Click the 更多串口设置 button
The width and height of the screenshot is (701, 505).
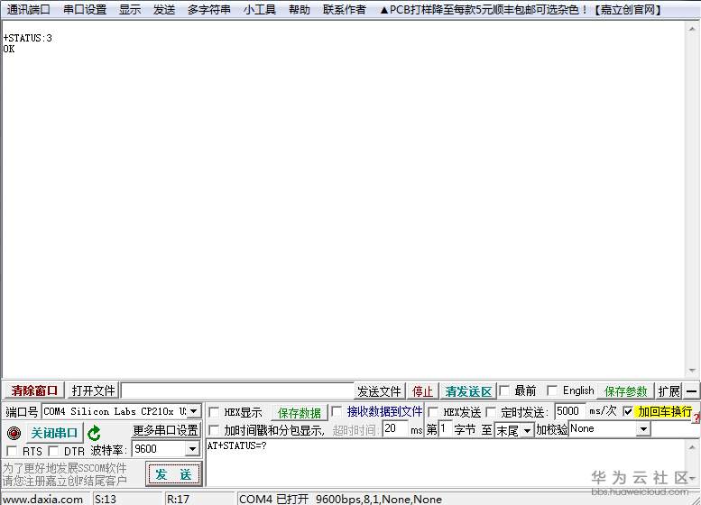coord(165,430)
